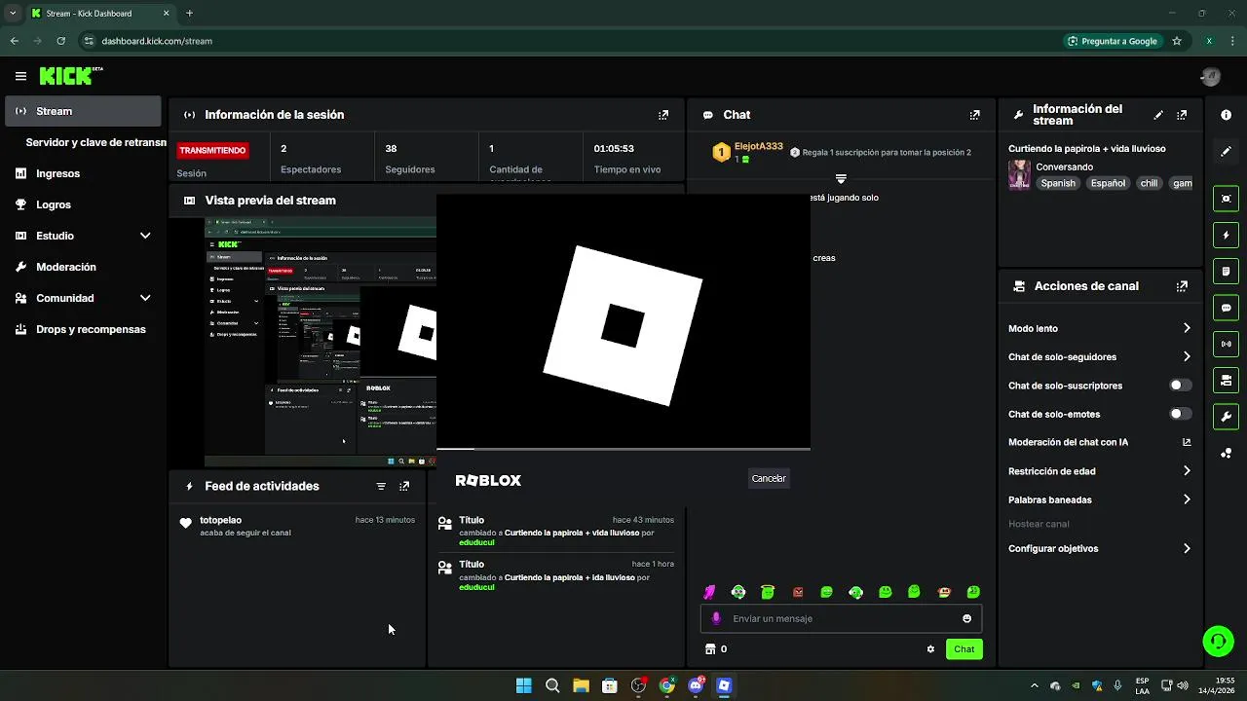Toggle the chat bubble widget icon in right sidebar
The height and width of the screenshot is (701, 1247).
click(x=1227, y=308)
